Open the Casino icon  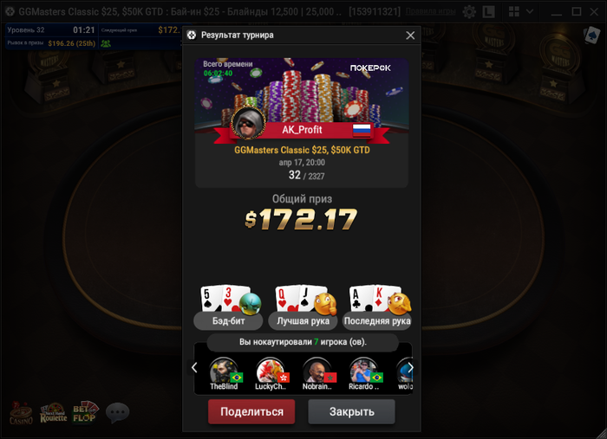21,413
